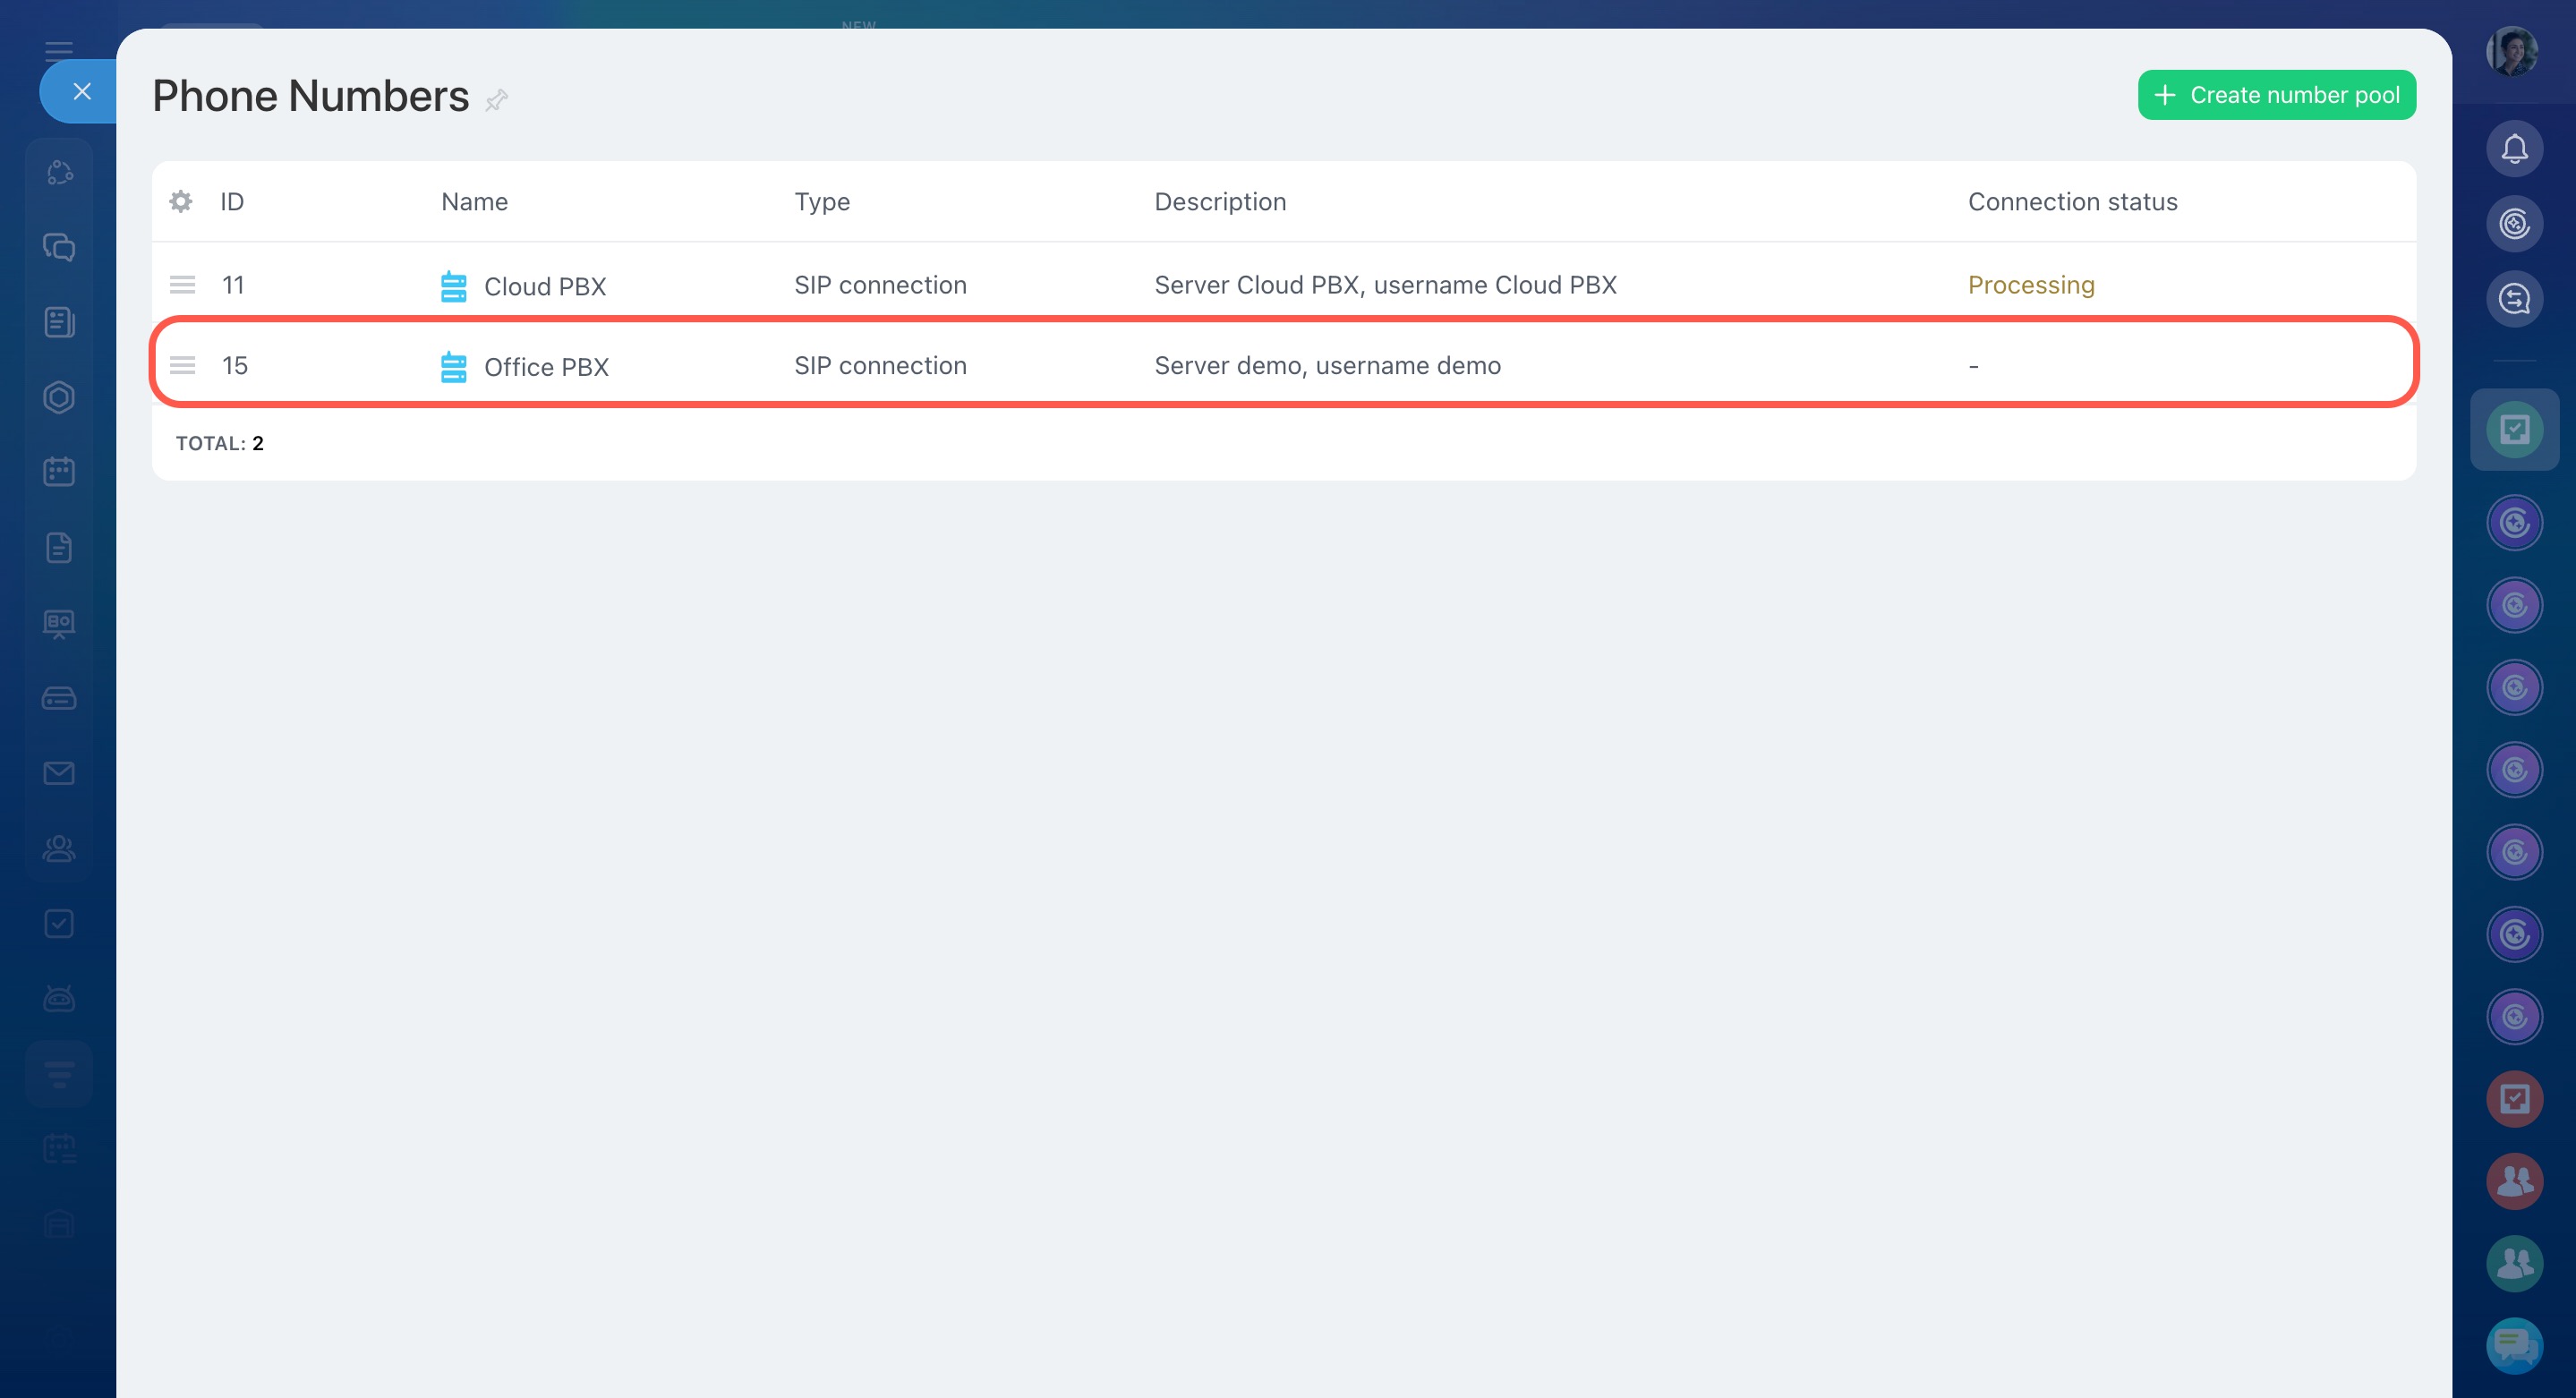This screenshot has width=2576, height=1398.
Task: Open the Cloud PBX row menu
Action: [182, 285]
